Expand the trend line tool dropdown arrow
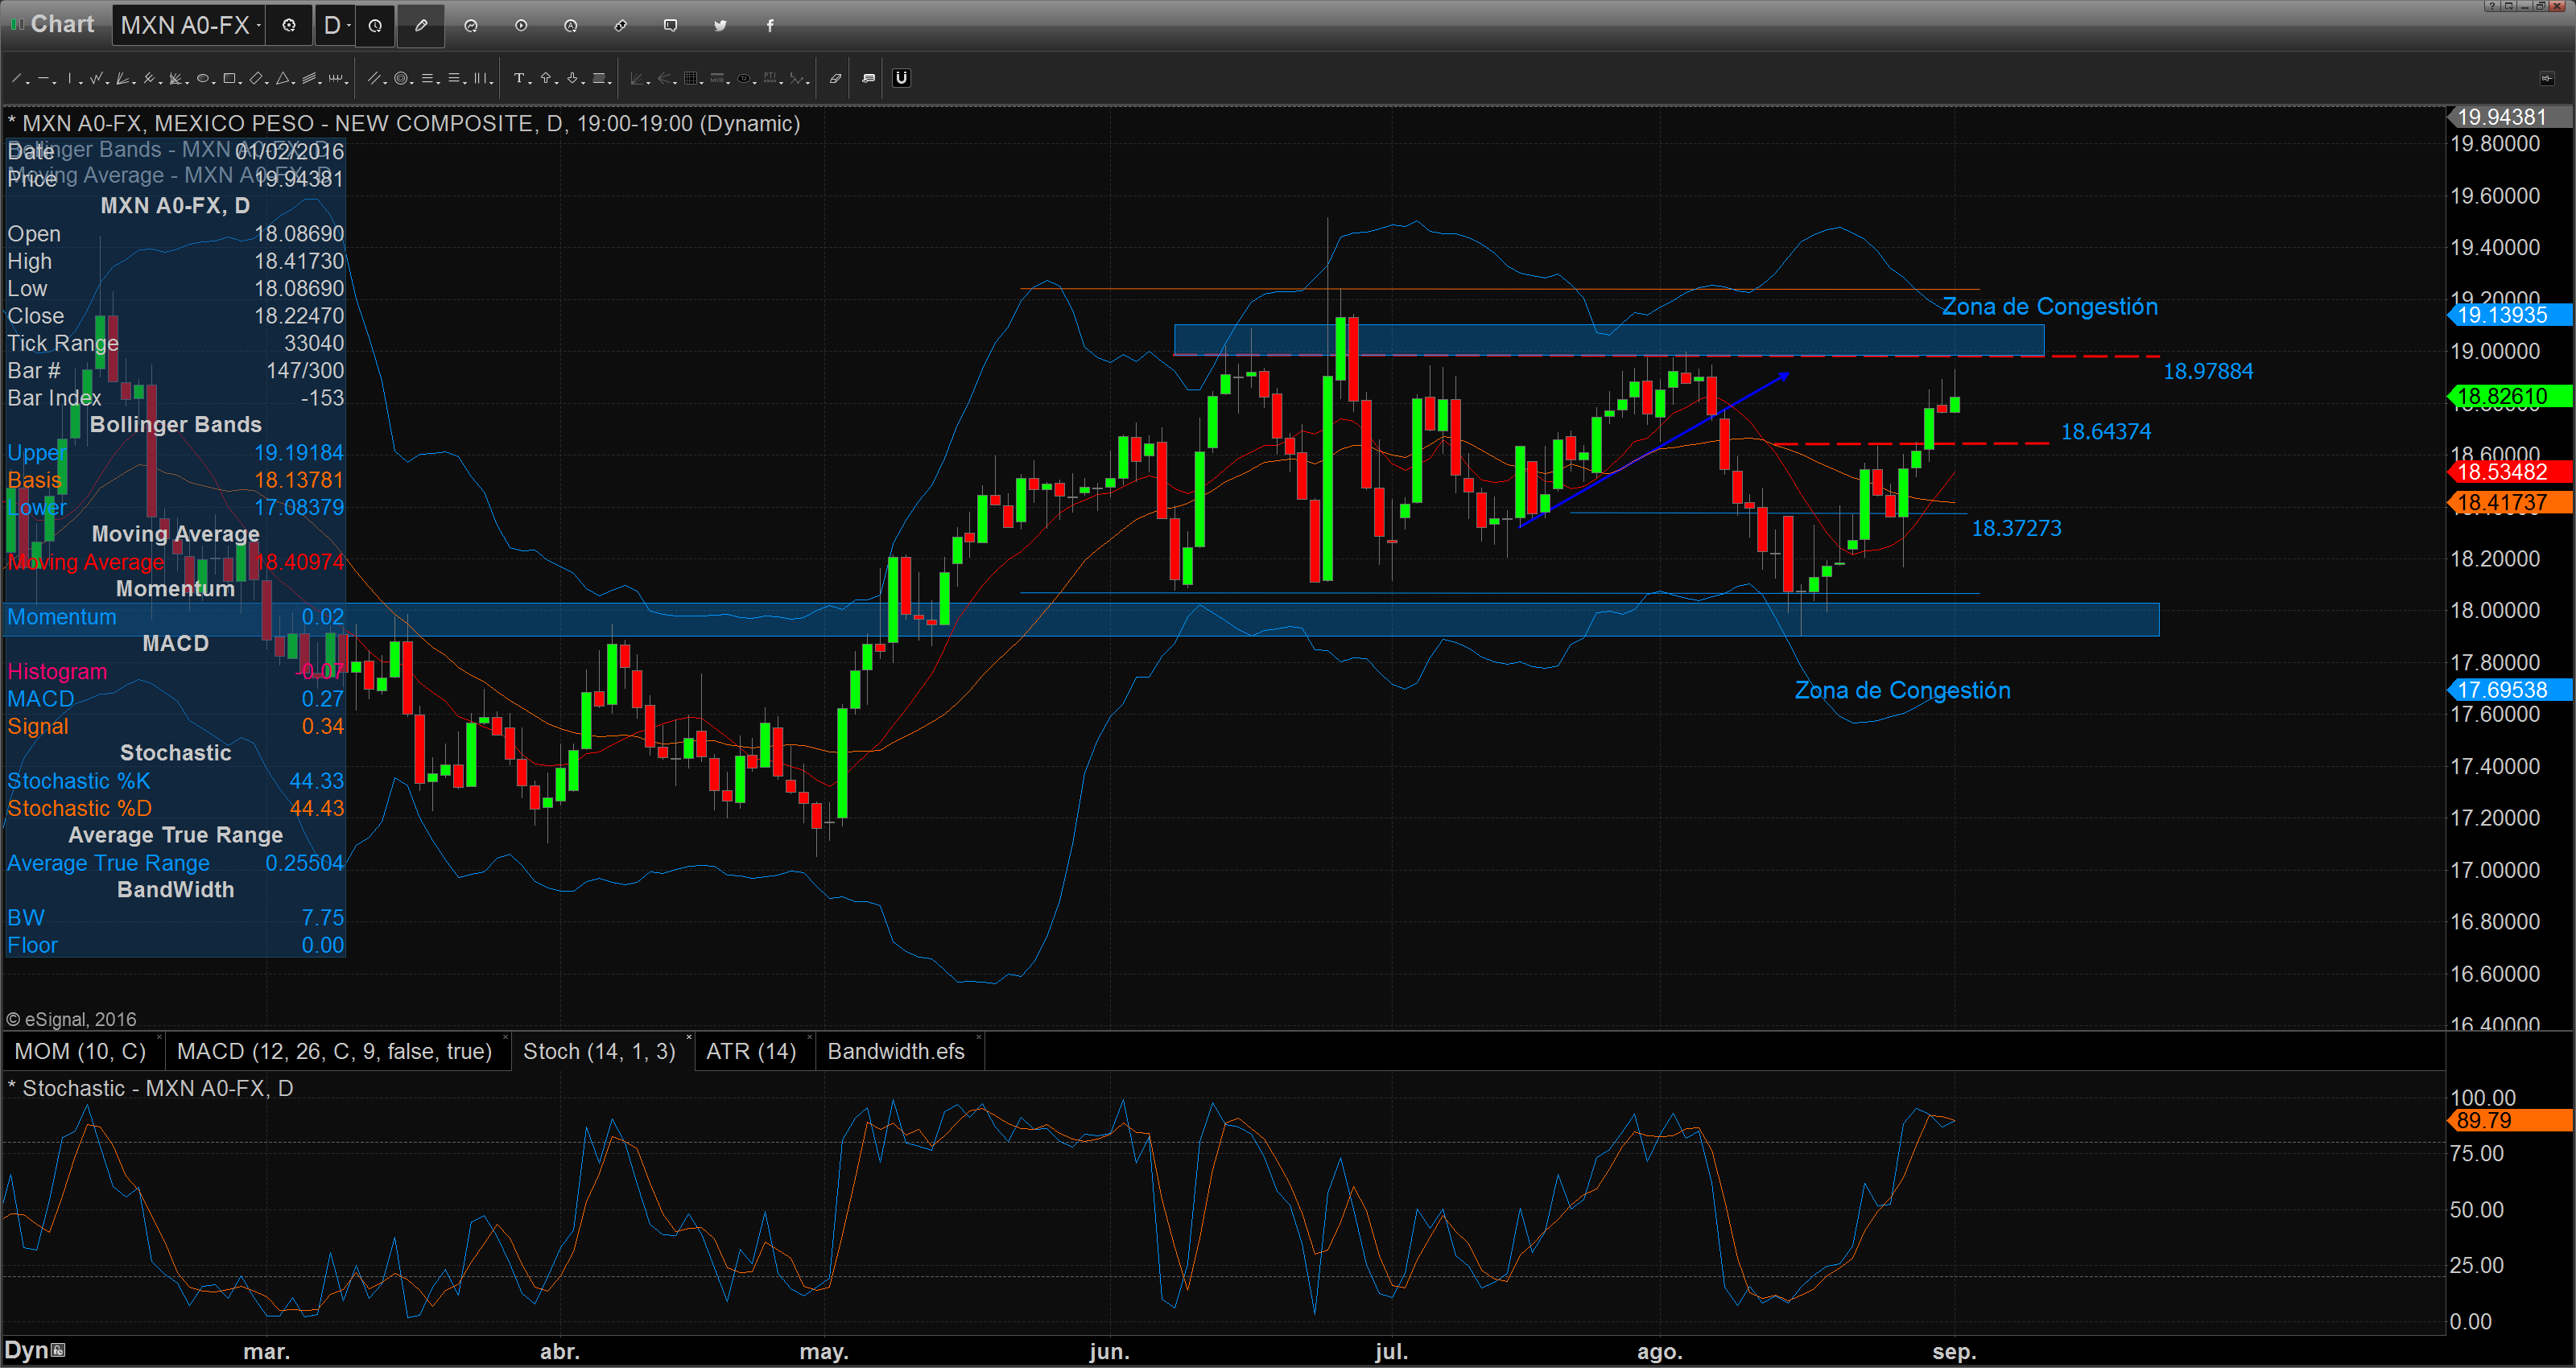Image resolution: width=2576 pixels, height=1368 pixels. 28,84
